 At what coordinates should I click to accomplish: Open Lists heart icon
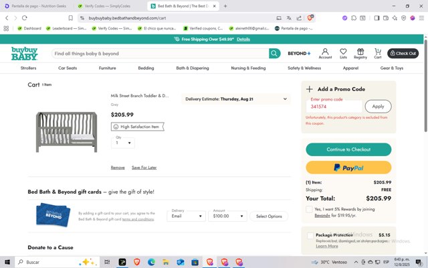coord(343,54)
